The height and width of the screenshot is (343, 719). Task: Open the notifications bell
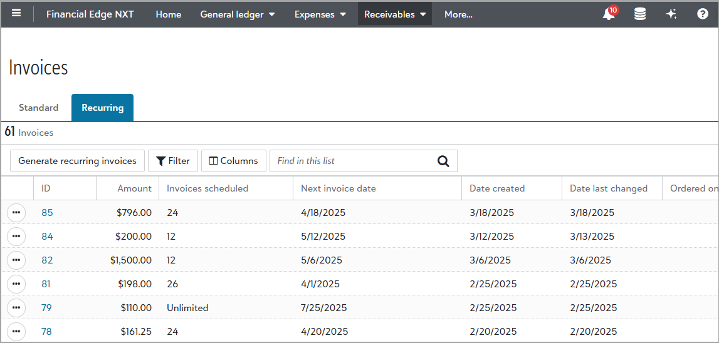pyautogui.click(x=608, y=14)
